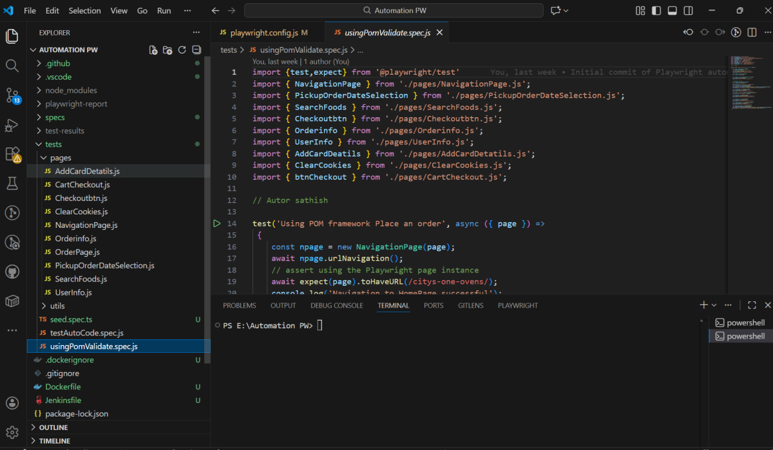
Task: Open the GitHub view in activity bar
Action: [x=12, y=272]
